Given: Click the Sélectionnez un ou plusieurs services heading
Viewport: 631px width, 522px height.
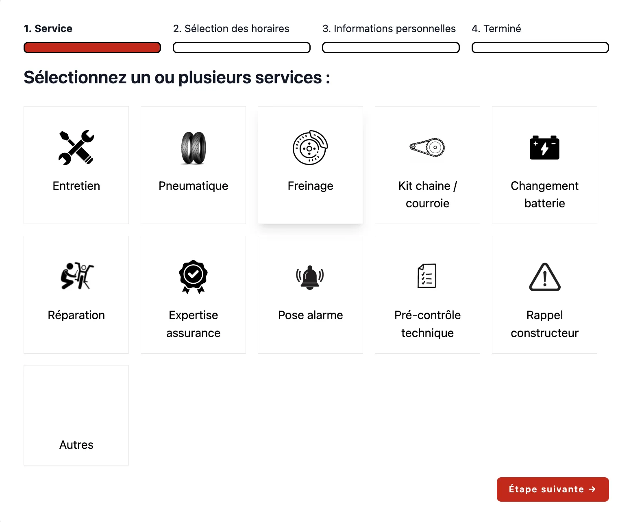Looking at the screenshot, I should (x=177, y=78).
